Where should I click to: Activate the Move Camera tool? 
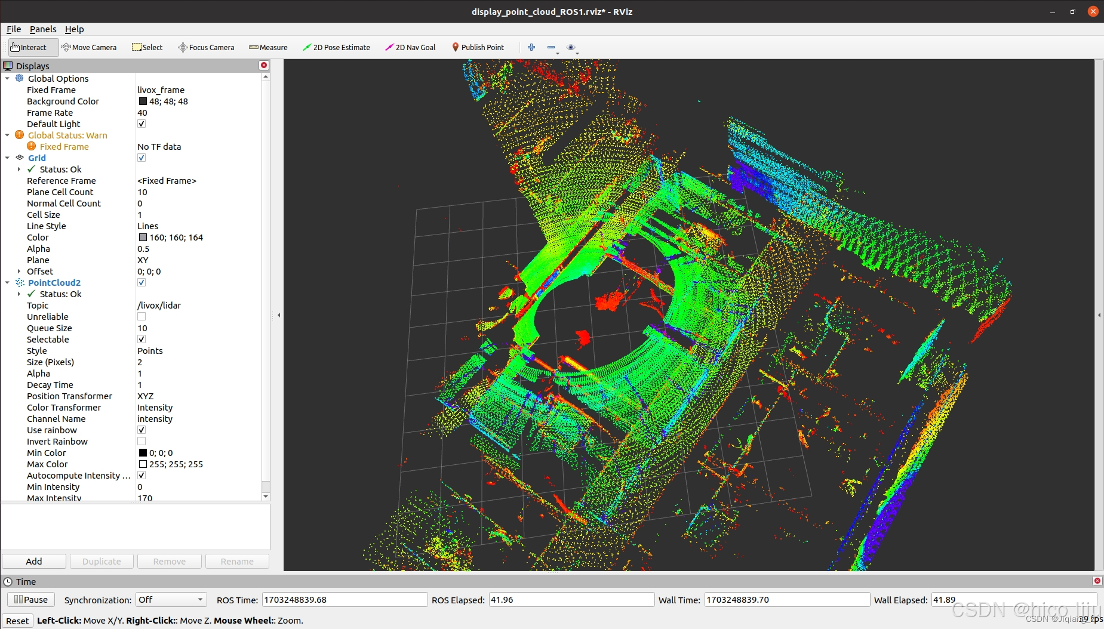click(89, 47)
